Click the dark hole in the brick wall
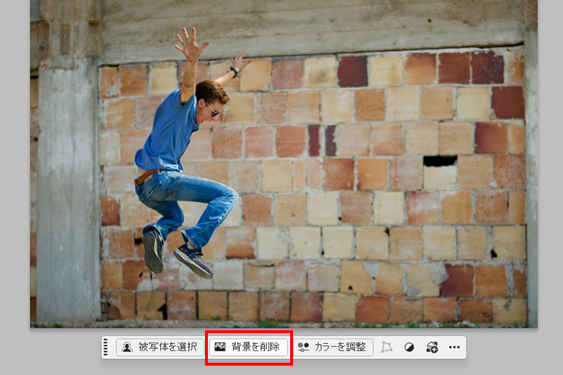Image resolution: width=563 pixels, height=375 pixels. coord(440,161)
